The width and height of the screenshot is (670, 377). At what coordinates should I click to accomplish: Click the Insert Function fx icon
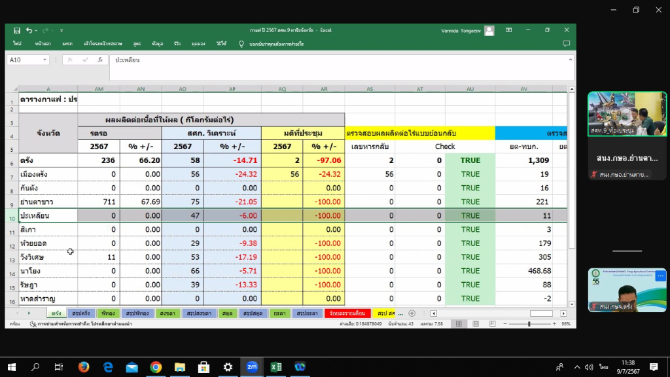point(100,60)
